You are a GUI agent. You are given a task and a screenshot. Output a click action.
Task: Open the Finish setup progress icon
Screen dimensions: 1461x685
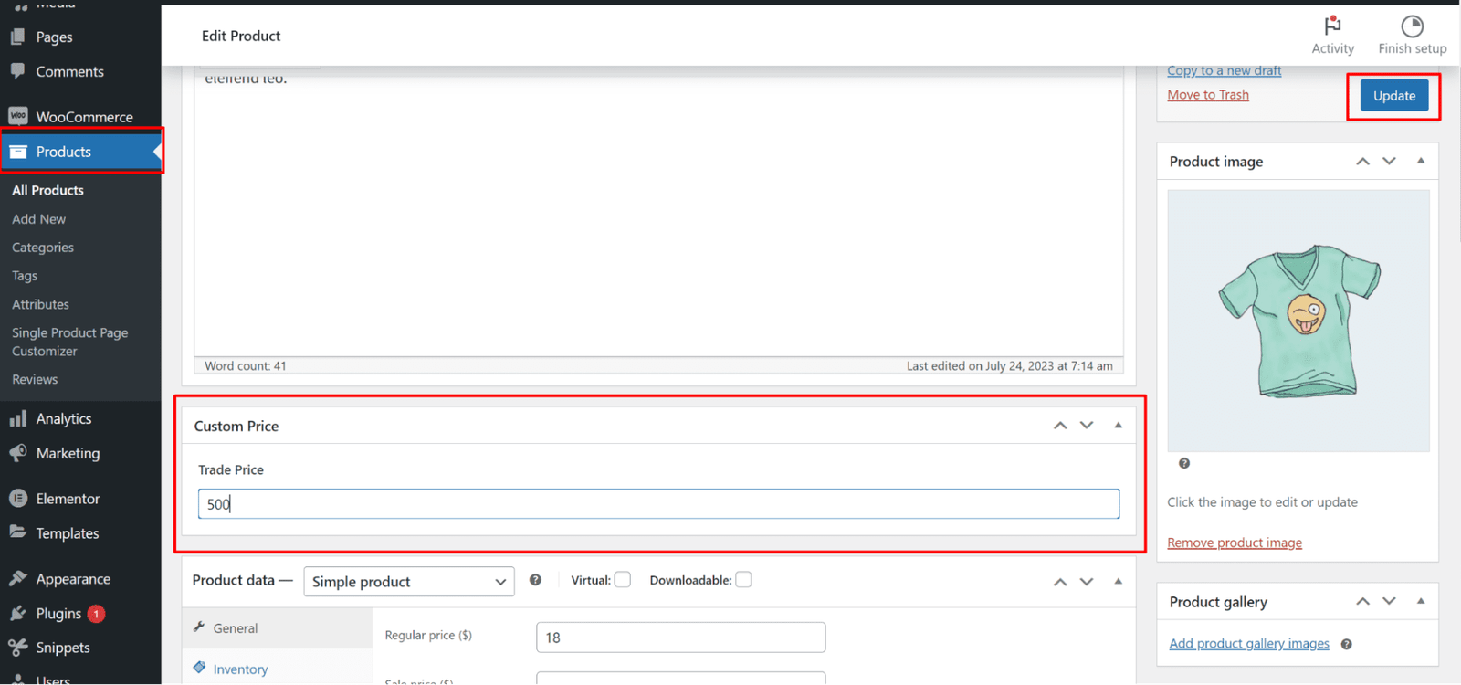point(1412,26)
